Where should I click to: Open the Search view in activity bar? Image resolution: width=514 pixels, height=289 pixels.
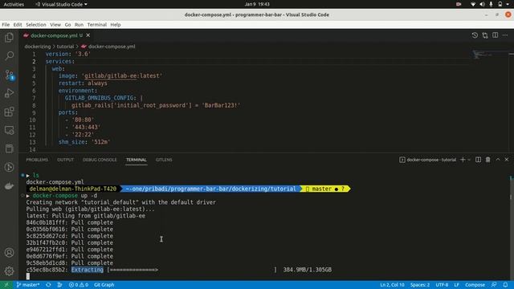[9, 55]
